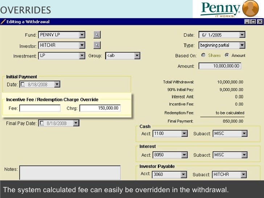Click the Investor Payable group label

click(x=157, y=166)
